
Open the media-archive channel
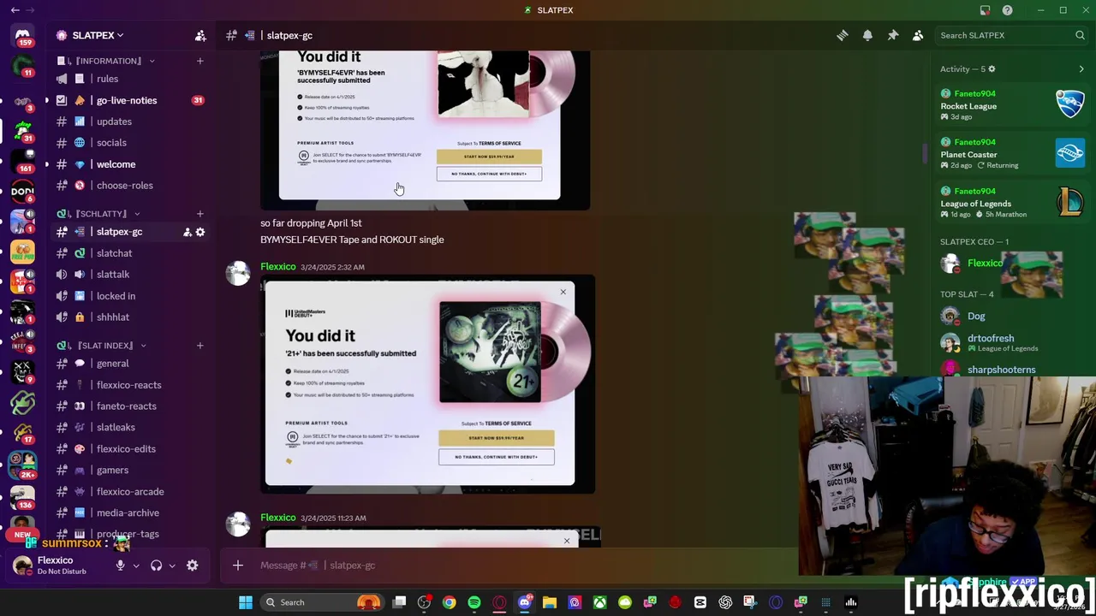[x=130, y=512]
